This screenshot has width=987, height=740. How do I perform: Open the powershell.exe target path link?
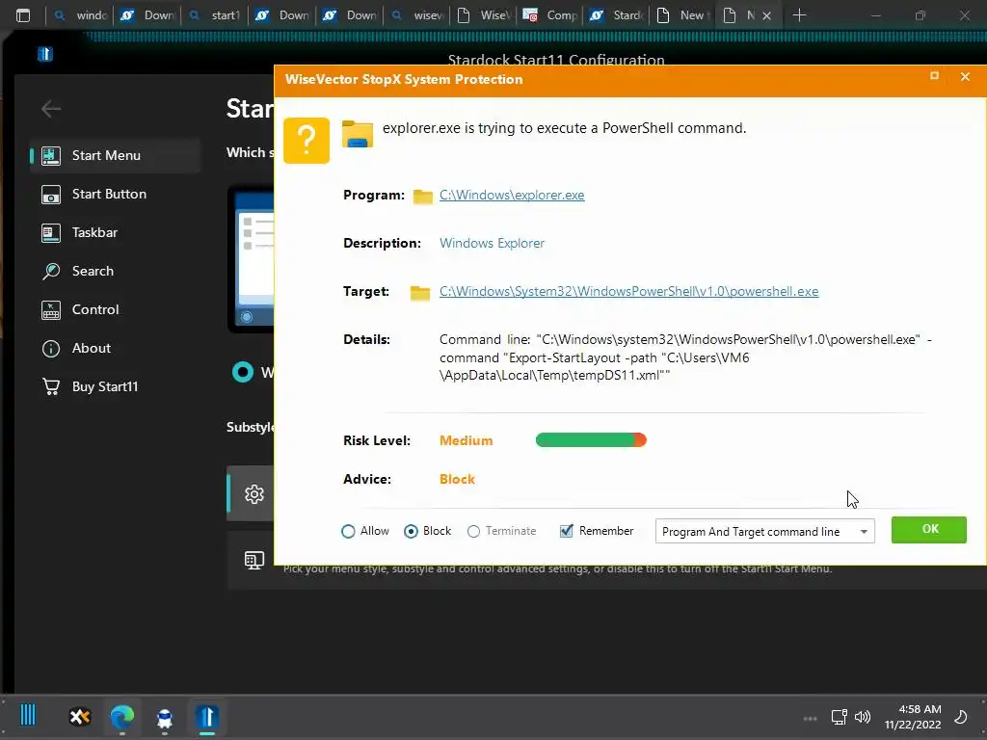coord(628,291)
